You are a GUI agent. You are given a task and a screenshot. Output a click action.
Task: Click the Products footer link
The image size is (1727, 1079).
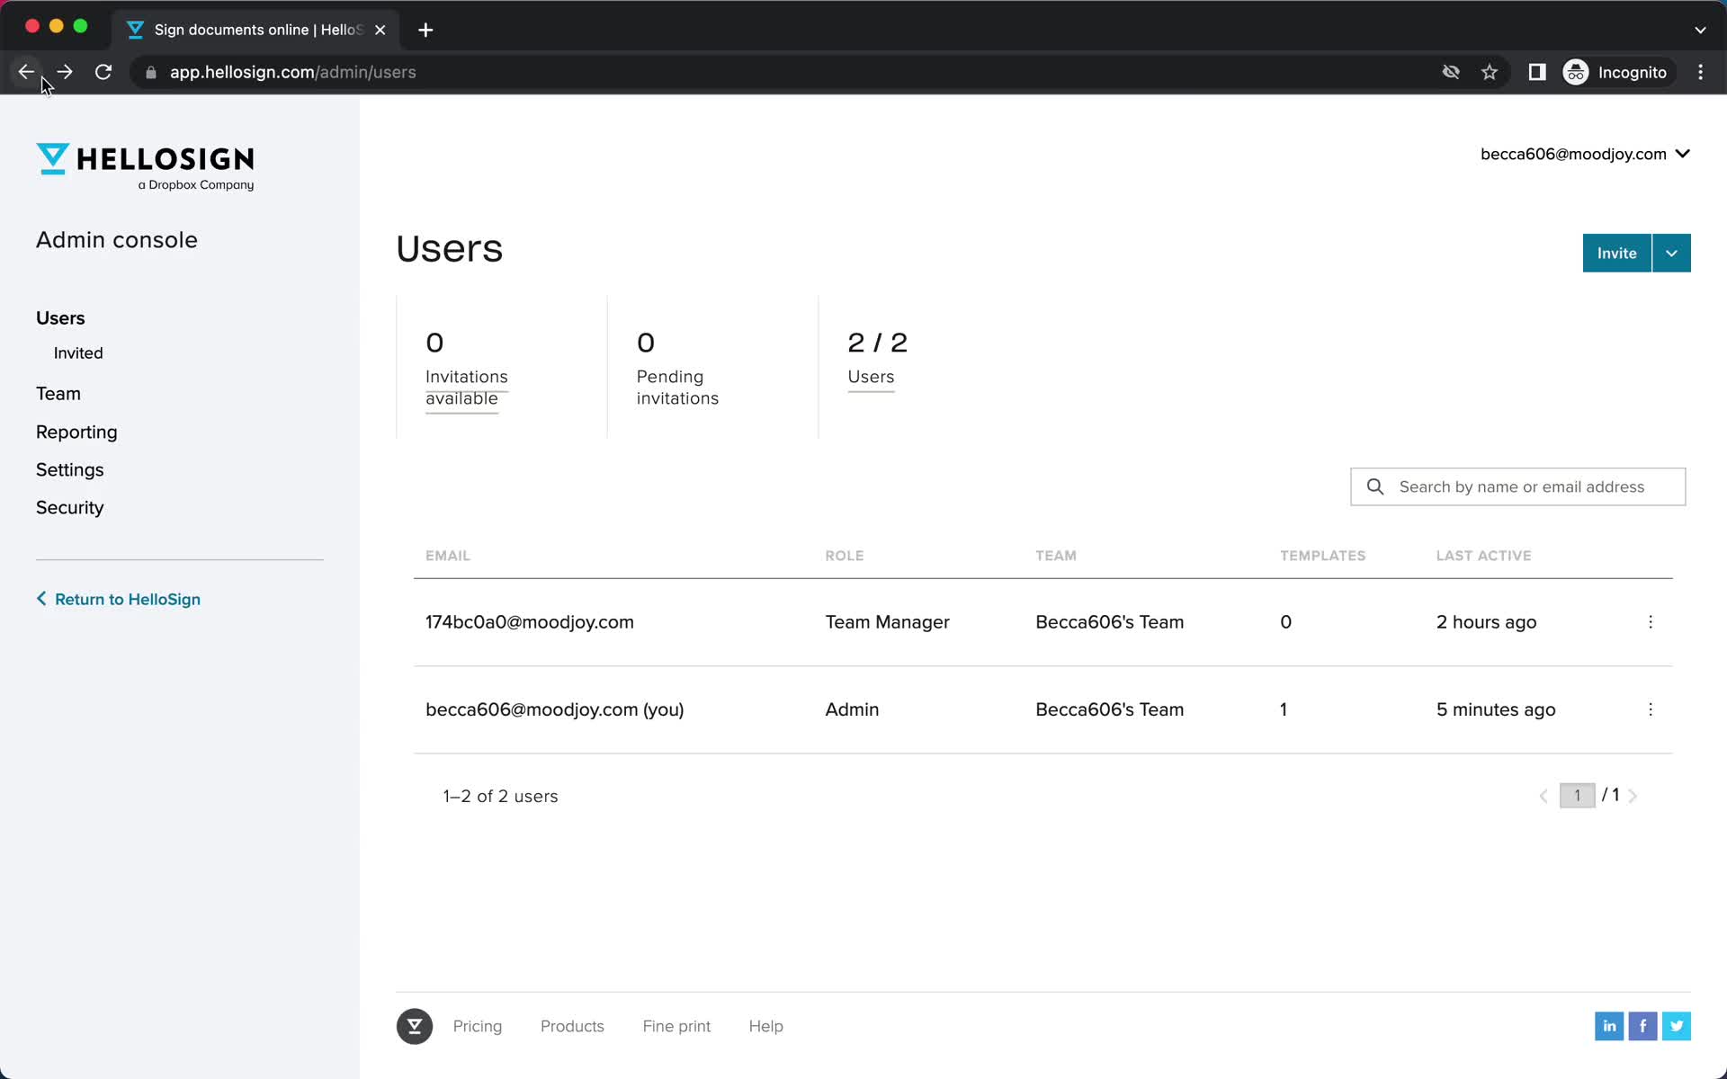572,1026
